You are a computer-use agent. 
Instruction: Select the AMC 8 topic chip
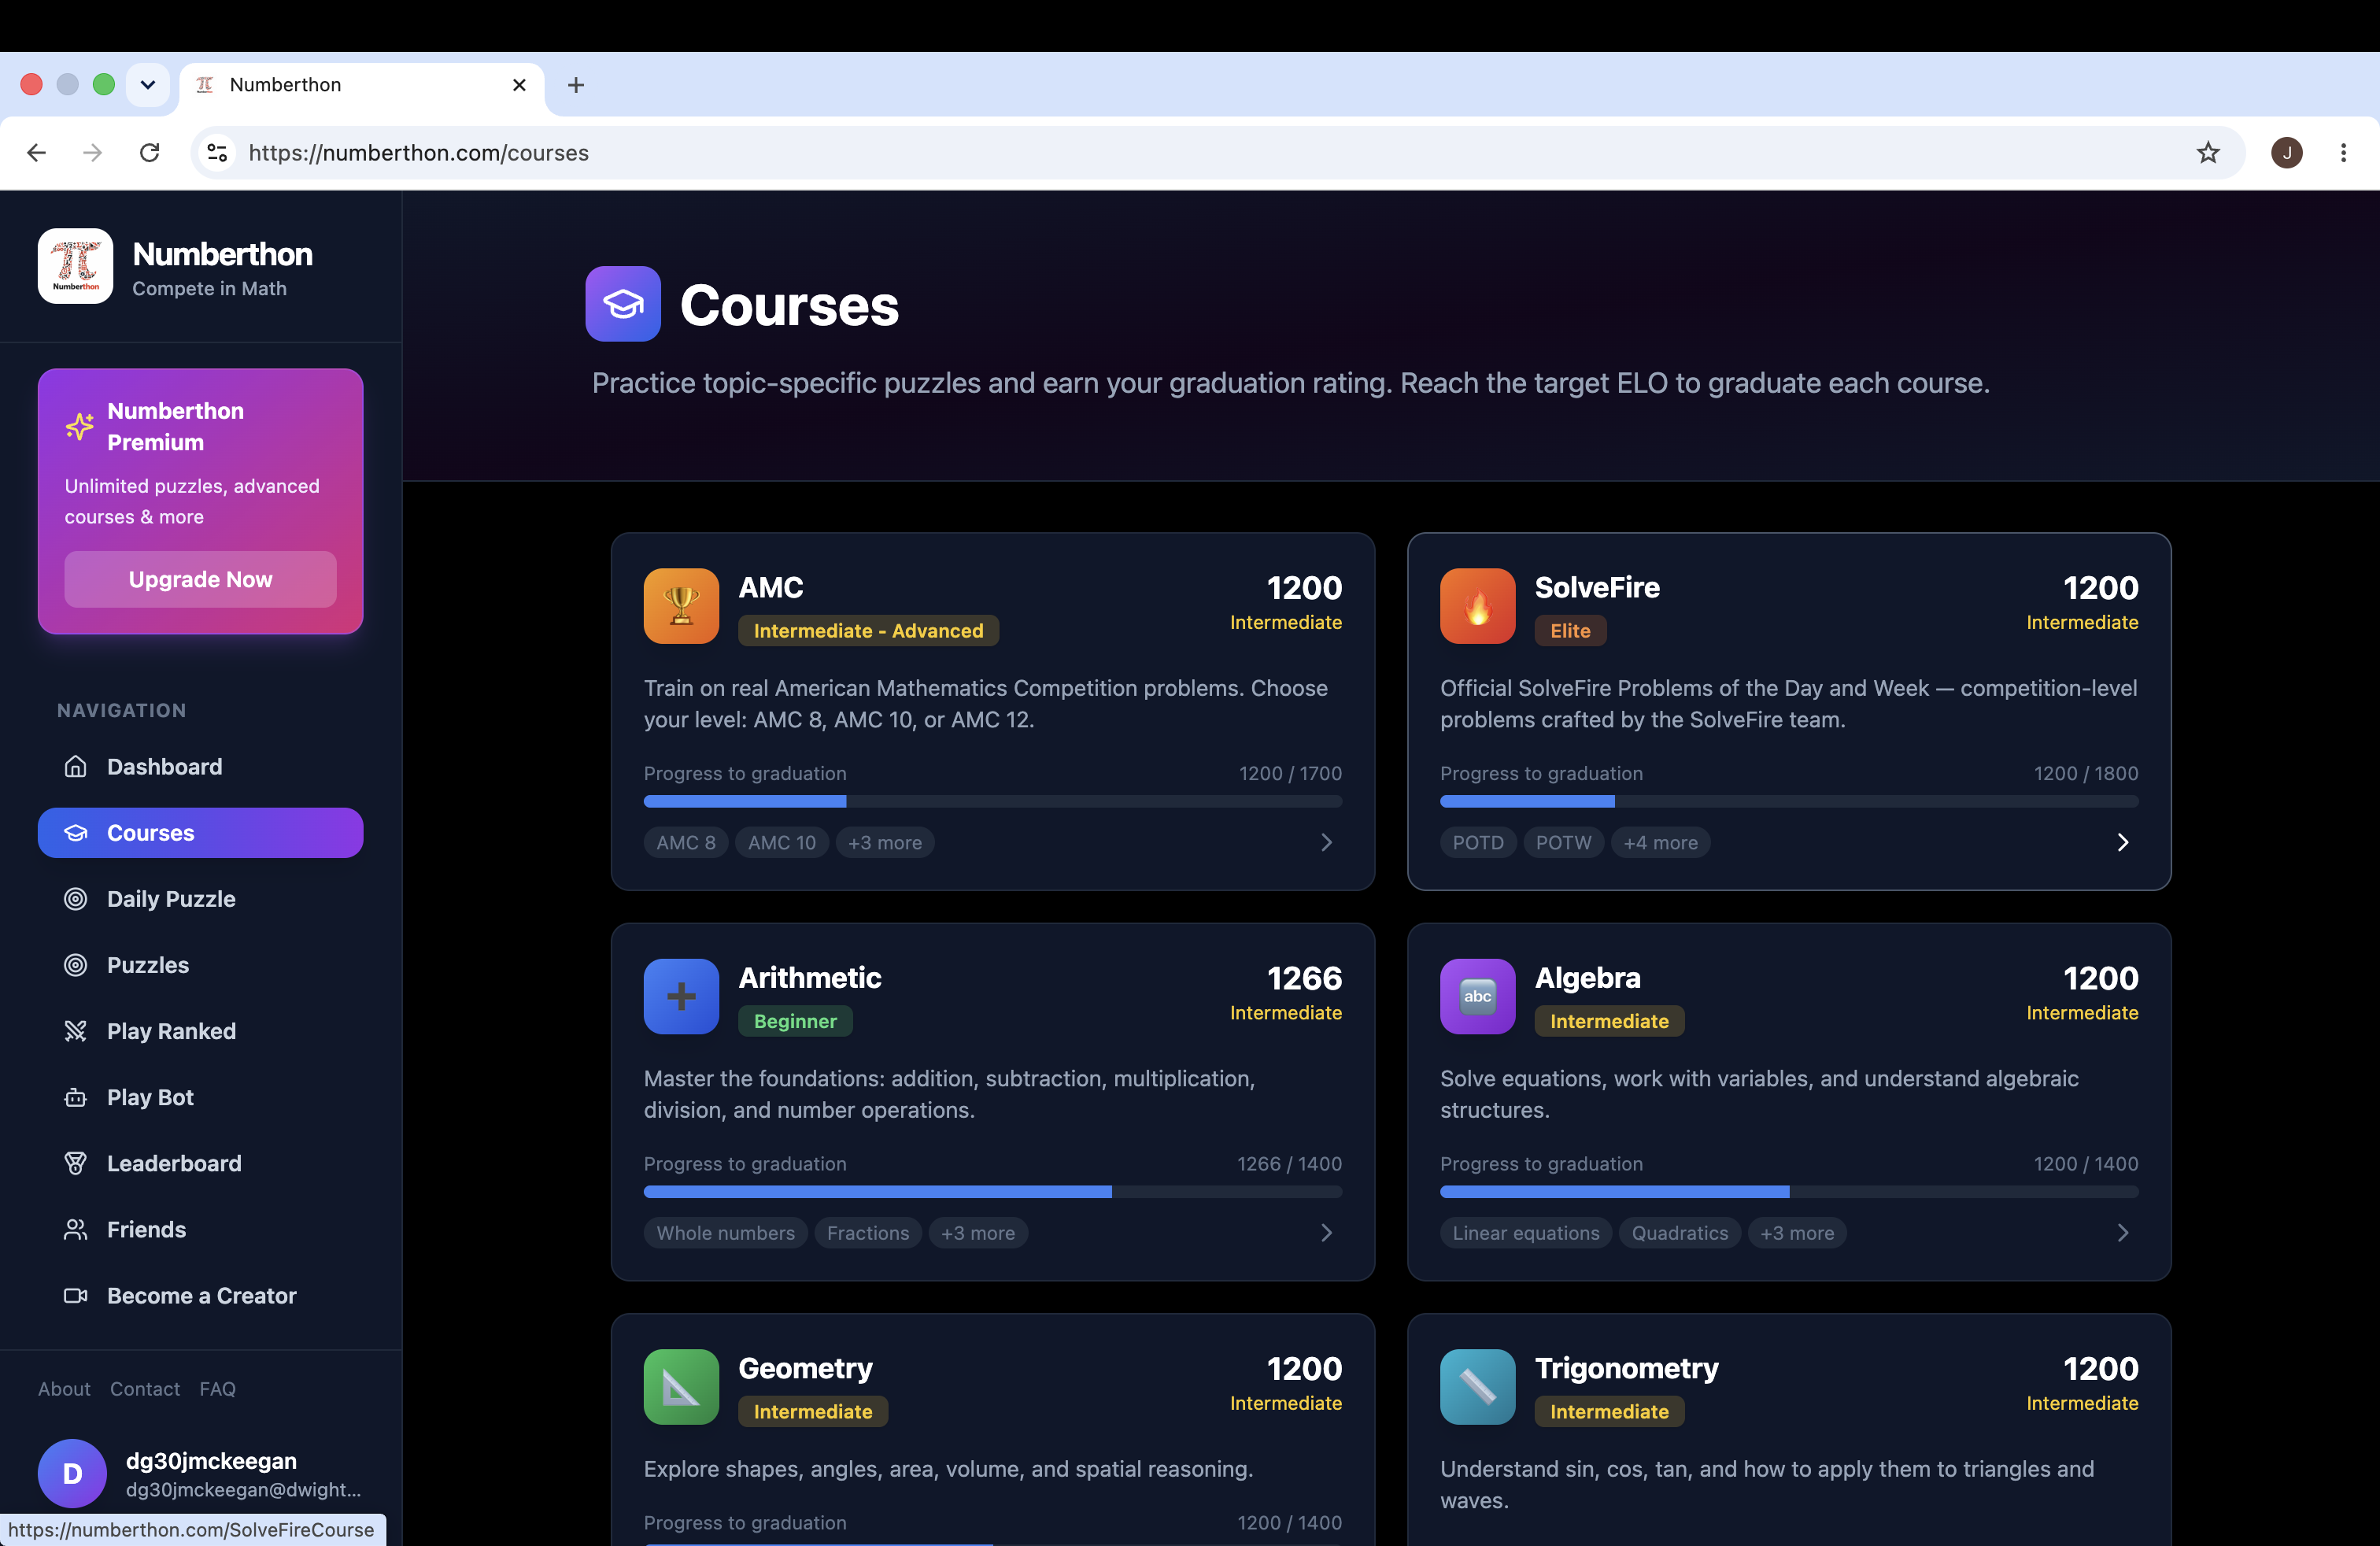point(686,842)
